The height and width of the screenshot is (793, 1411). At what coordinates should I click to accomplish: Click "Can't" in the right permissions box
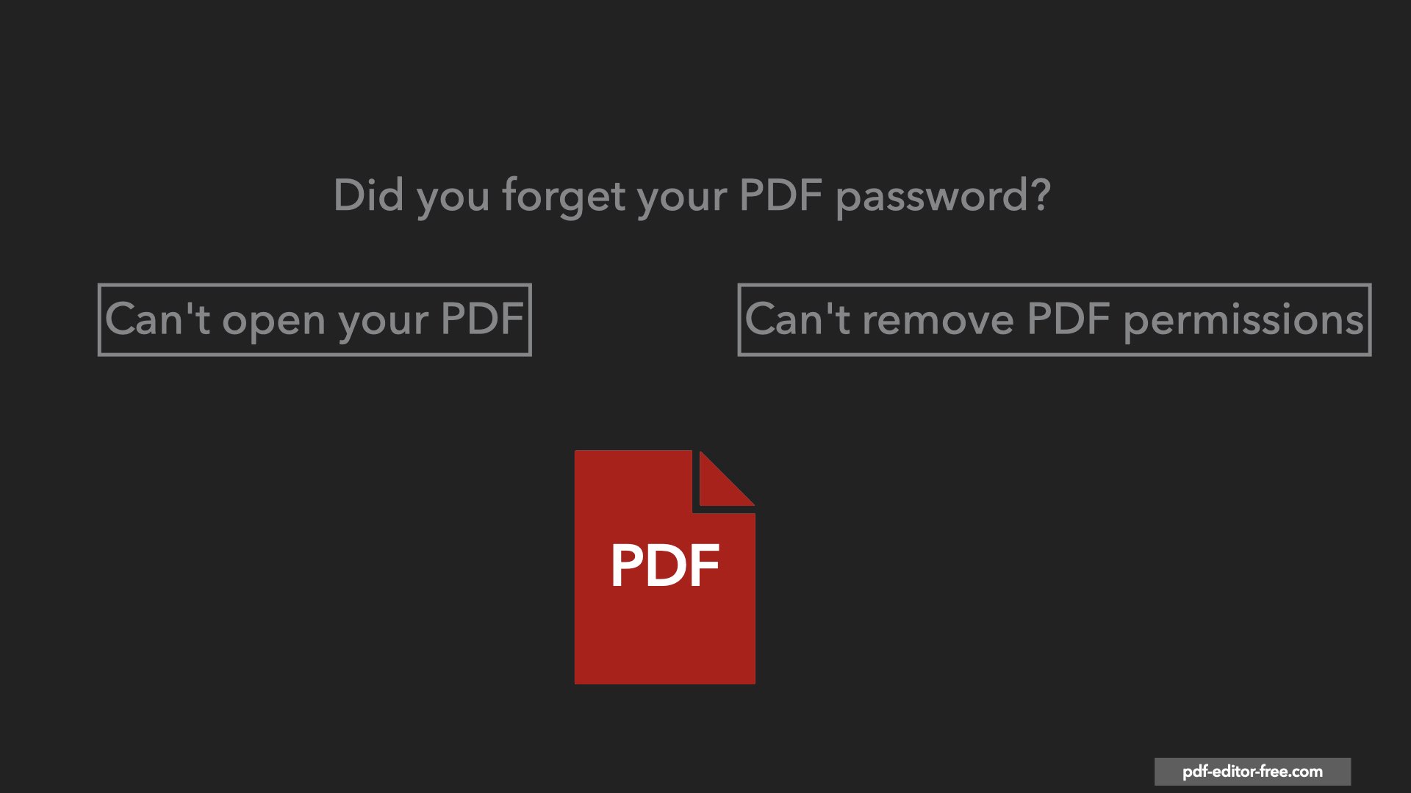pyautogui.click(x=797, y=319)
